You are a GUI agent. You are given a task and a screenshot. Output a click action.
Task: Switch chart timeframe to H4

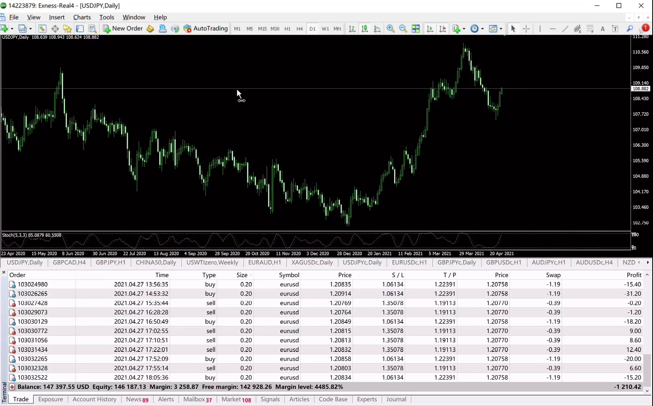click(x=299, y=29)
